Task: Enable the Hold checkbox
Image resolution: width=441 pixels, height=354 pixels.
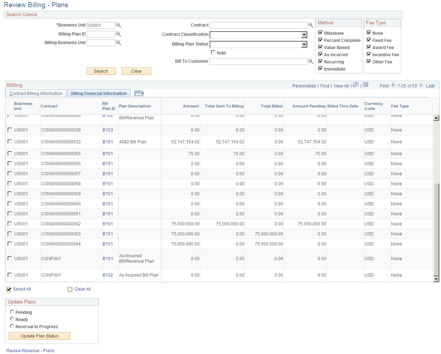Action: [x=214, y=53]
